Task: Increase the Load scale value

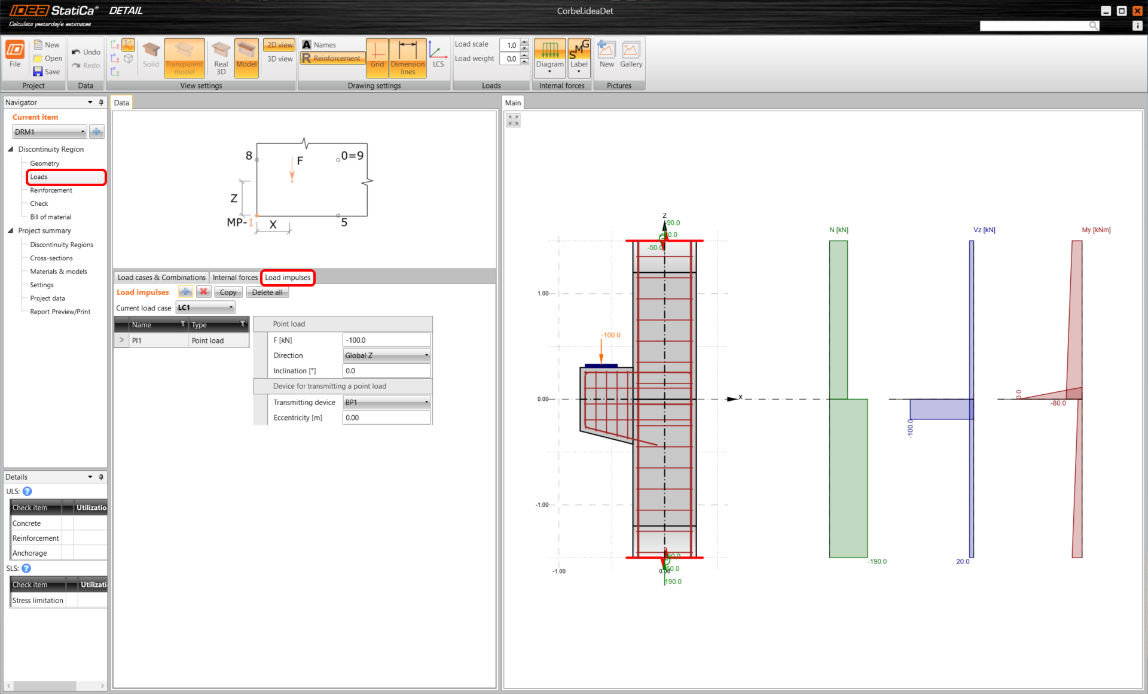Action: pyautogui.click(x=524, y=42)
